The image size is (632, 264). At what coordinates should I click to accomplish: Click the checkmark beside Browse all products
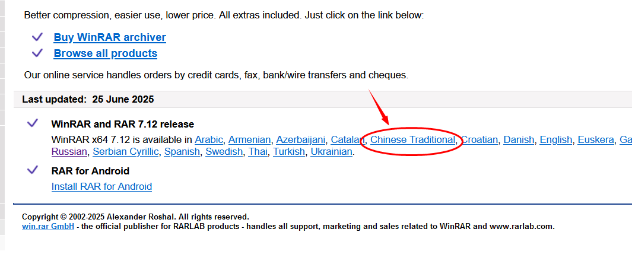(37, 53)
